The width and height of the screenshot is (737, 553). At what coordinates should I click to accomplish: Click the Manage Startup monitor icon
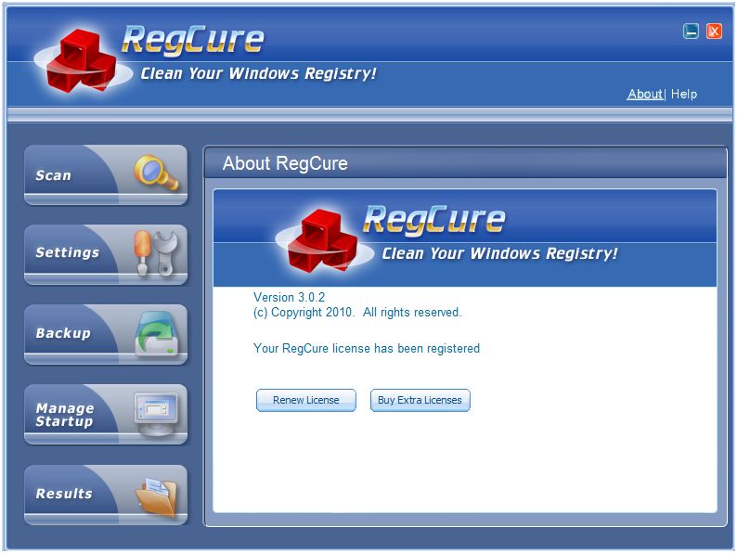(157, 414)
